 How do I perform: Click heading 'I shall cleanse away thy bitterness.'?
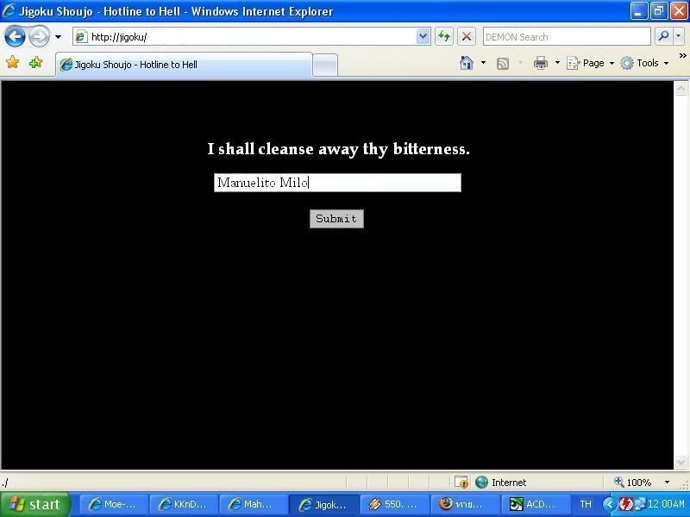338,149
